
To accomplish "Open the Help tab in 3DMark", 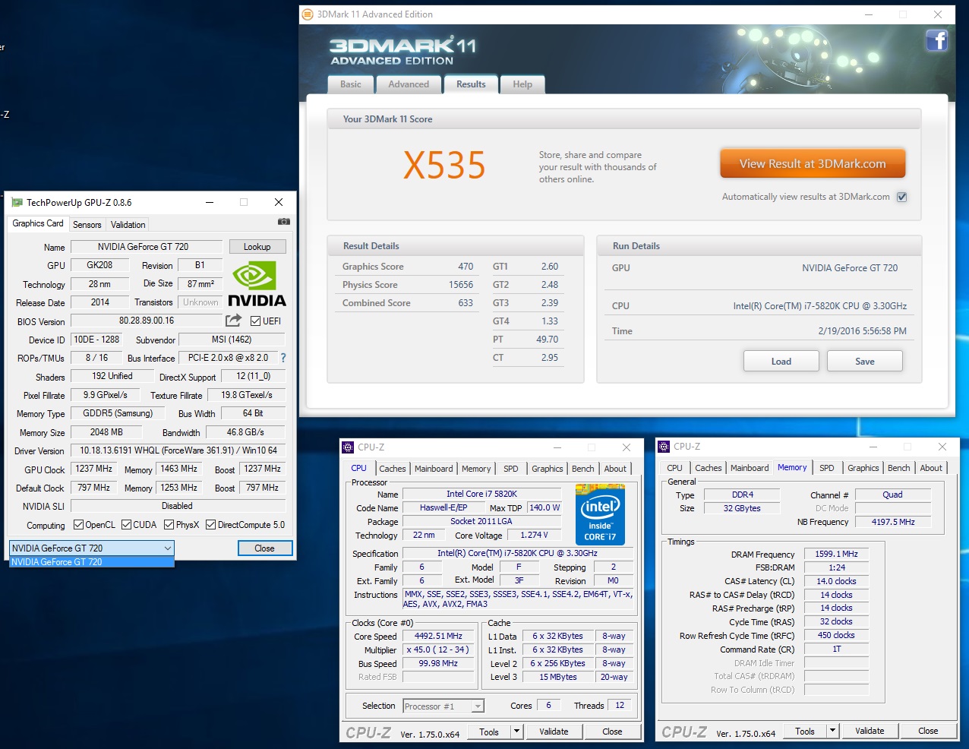I will [522, 84].
